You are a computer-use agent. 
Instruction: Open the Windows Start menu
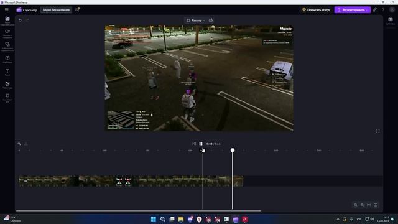[154, 219]
